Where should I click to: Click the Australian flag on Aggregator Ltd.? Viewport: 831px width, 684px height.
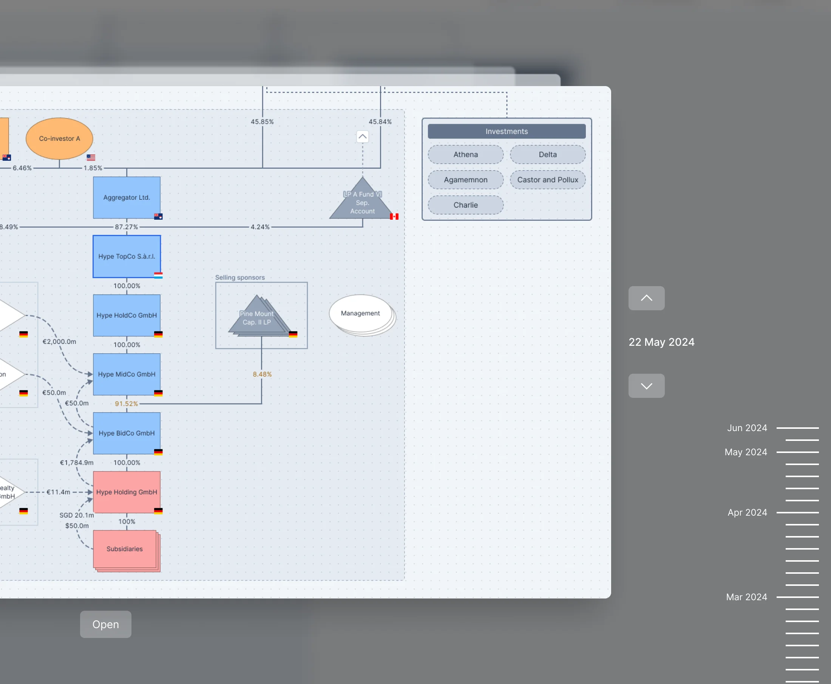point(158,216)
